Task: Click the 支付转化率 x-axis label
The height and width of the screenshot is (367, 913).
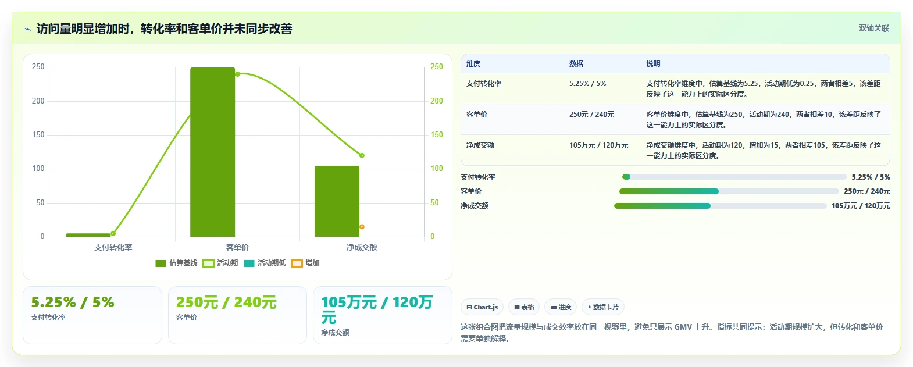Action: tap(113, 247)
